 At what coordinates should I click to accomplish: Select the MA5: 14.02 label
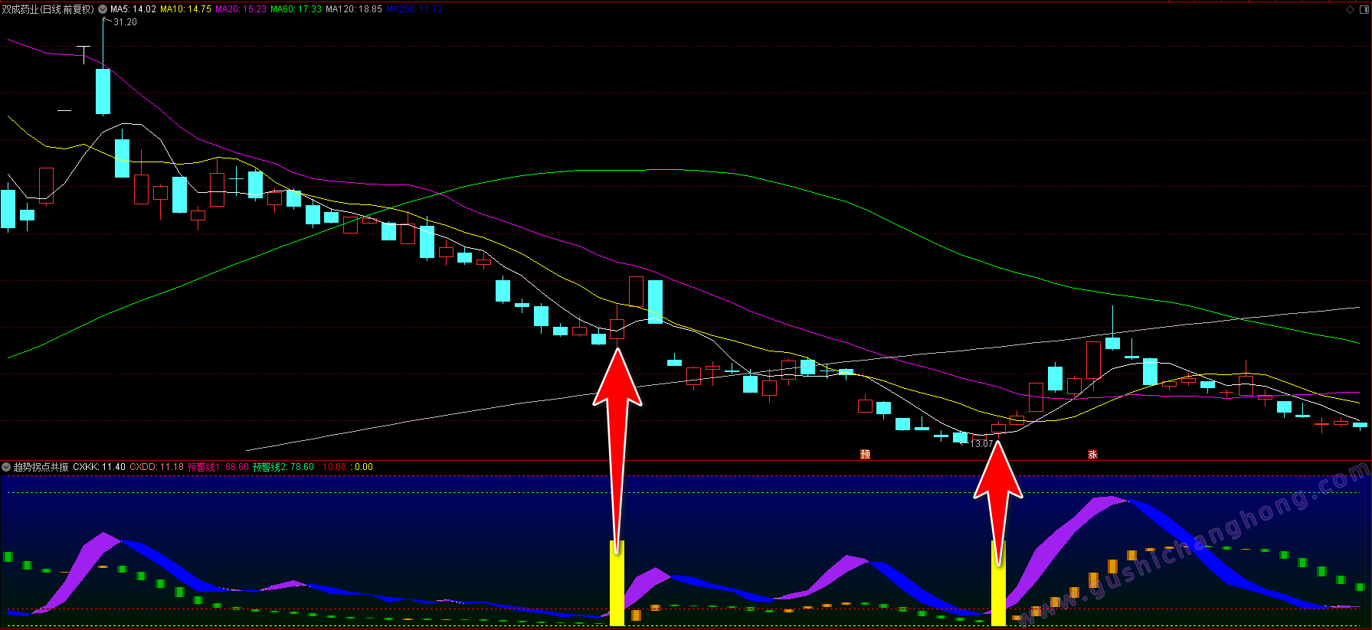tap(133, 9)
